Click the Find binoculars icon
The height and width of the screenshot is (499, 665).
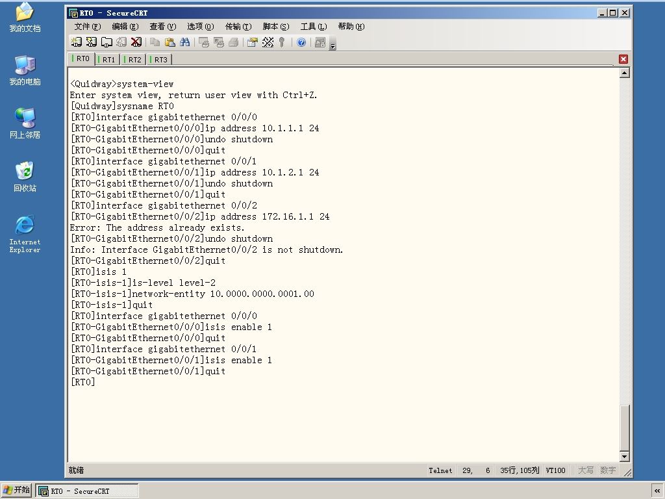click(184, 42)
